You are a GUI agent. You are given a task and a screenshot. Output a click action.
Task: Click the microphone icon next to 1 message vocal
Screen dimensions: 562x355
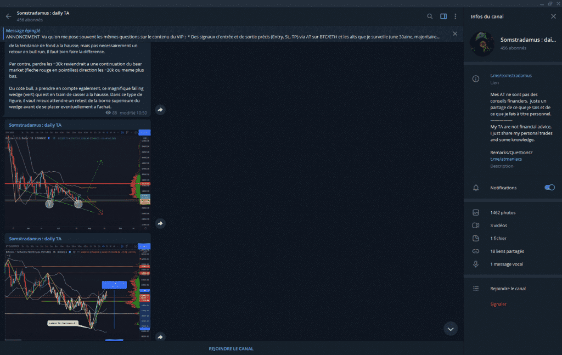coord(476,264)
